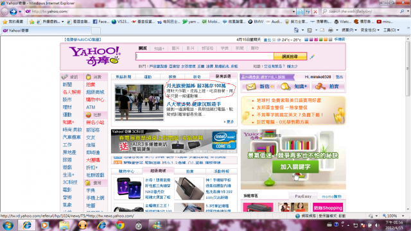The image size is (411, 231).
Task: Open Google Chrome from the taskbar
Action: click(x=120, y=225)
